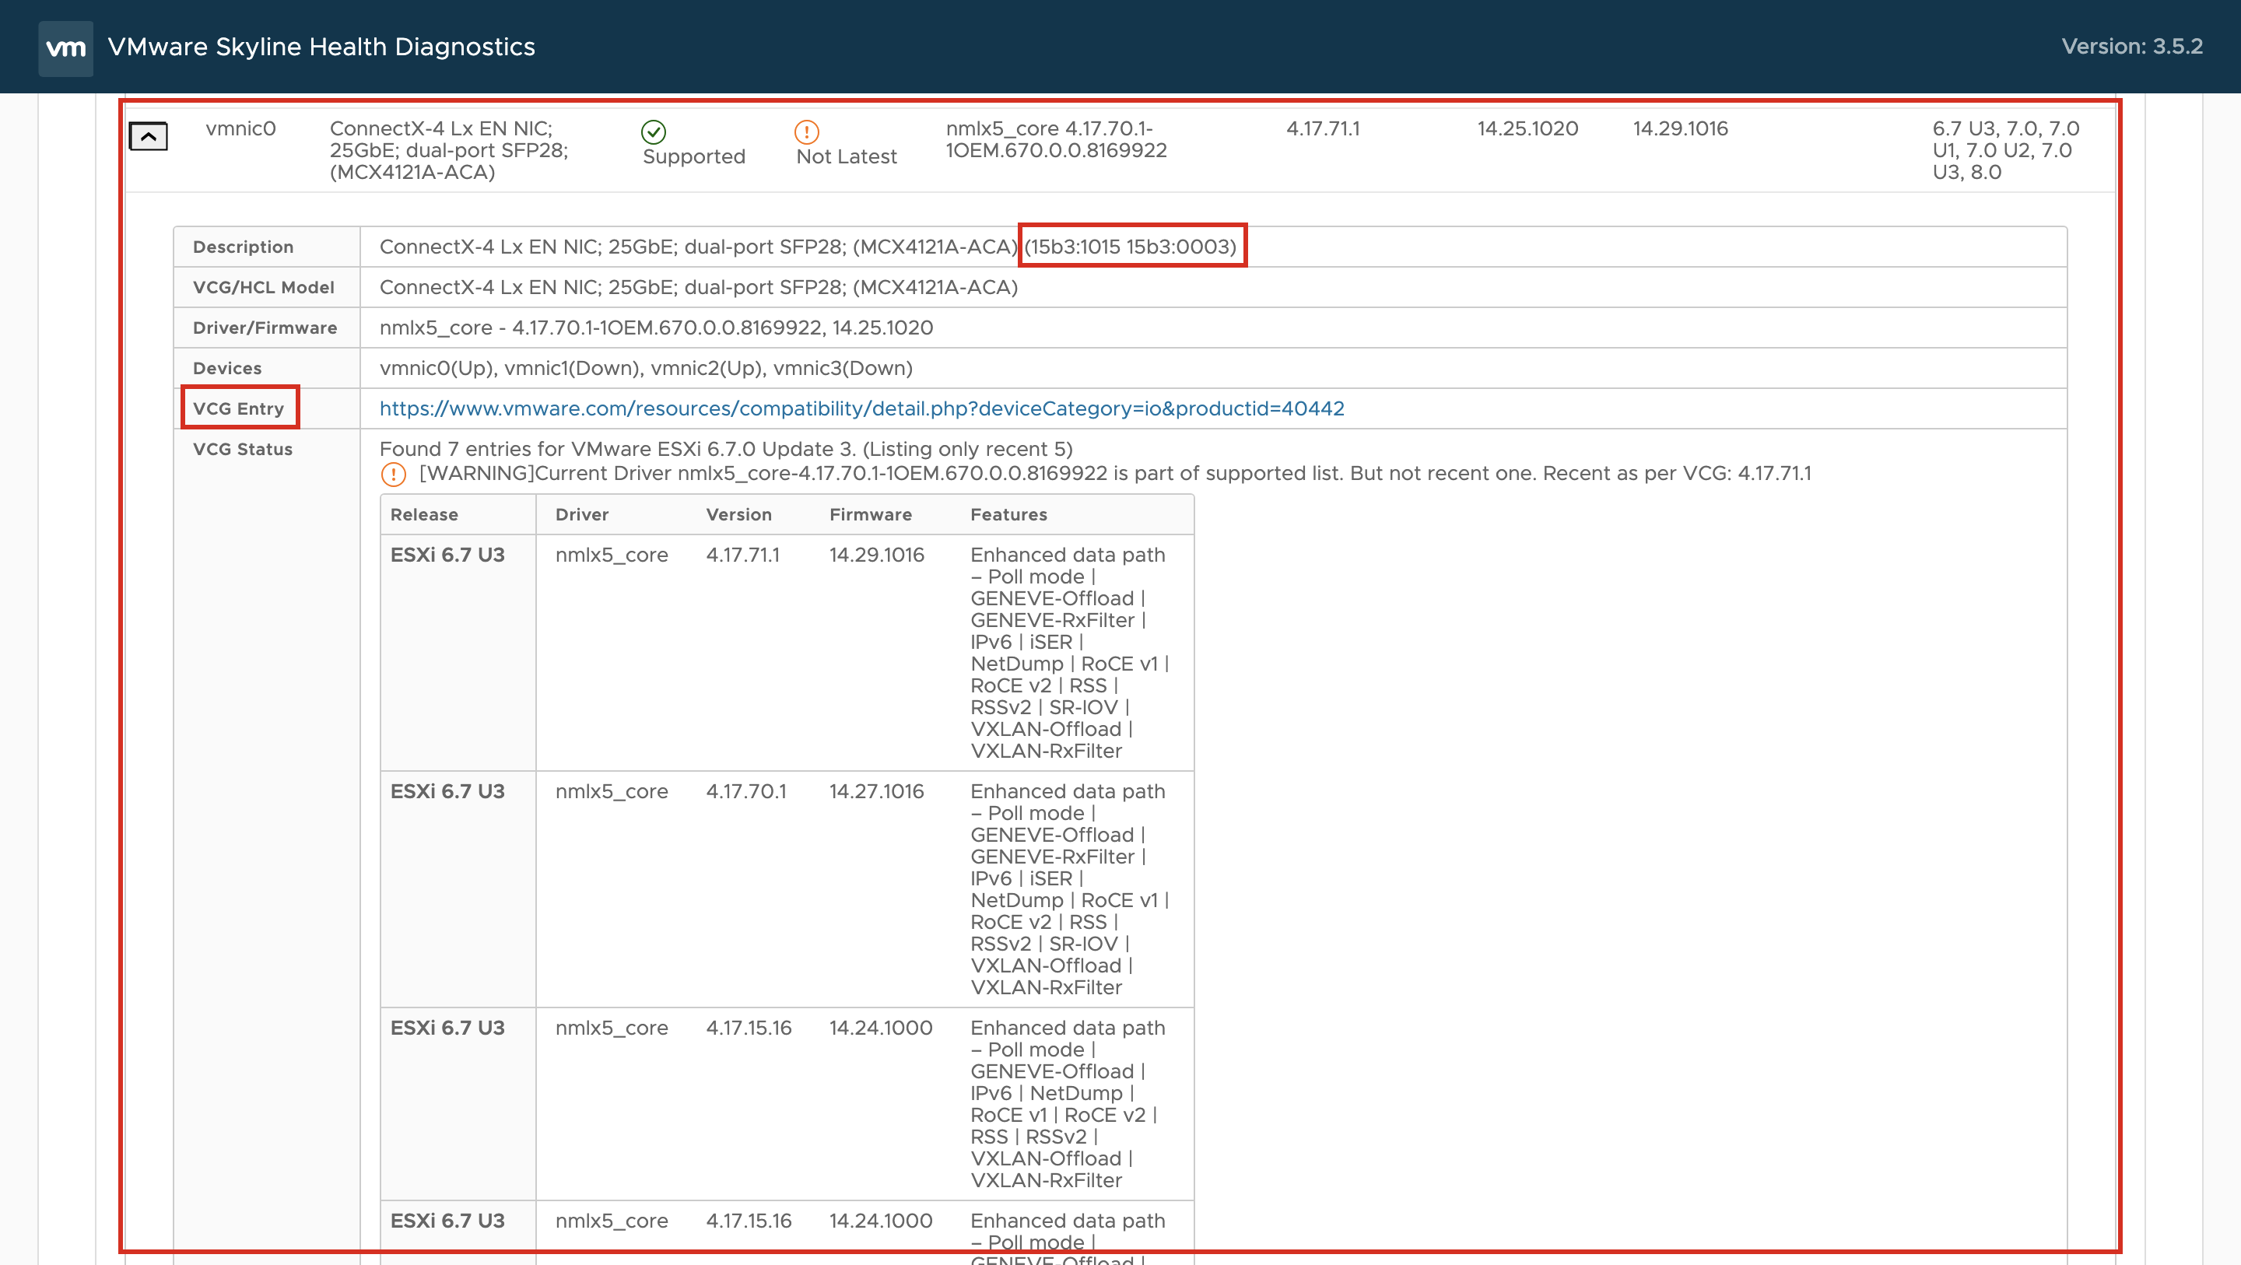The height and width of the screenshot is (1265, 2241).
Task: Click the VCG/HCL Model ConnectX-4 value text
Action: (x=699, y=287)
